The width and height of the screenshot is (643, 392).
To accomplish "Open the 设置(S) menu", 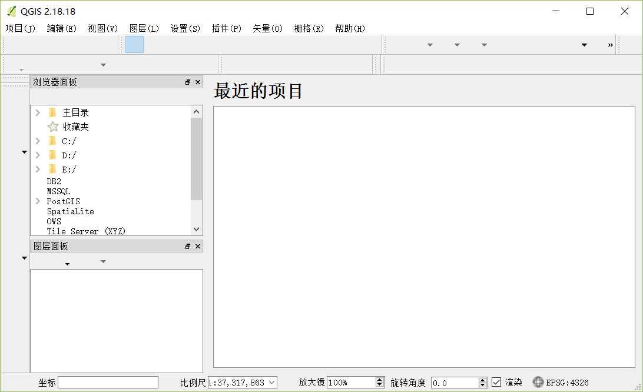I will click(185, 28).
